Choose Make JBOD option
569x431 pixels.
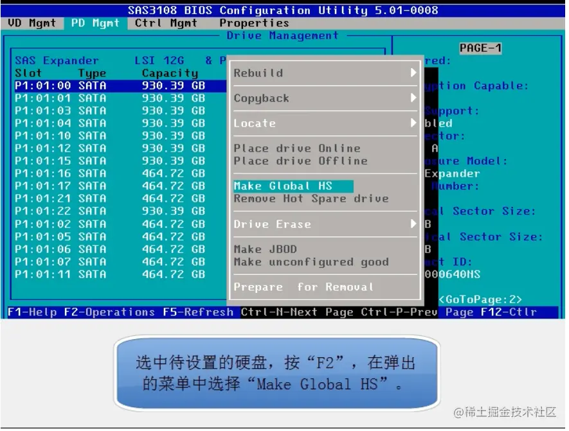[266, 249]
